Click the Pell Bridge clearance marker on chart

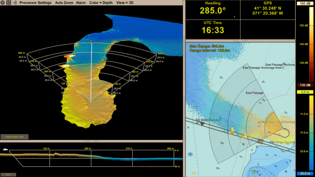[203, 124]
